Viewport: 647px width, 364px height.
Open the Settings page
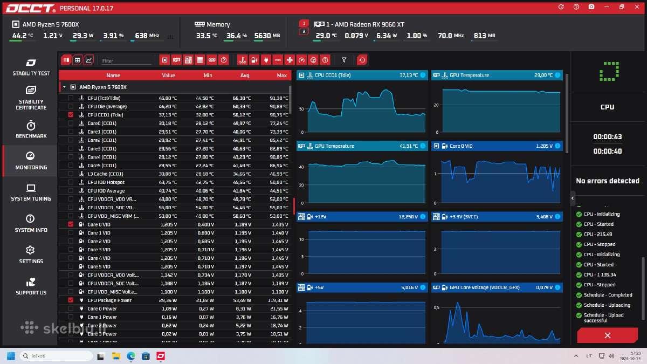(31, 255)
